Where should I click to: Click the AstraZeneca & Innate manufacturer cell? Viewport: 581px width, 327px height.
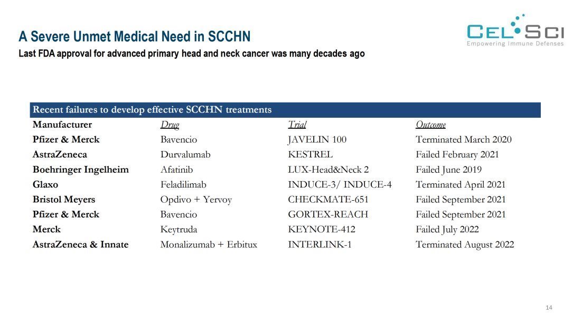80,245
